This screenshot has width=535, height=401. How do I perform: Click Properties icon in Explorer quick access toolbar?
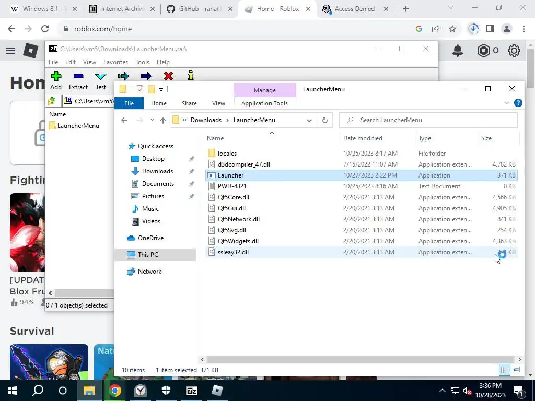click(140, 89)
